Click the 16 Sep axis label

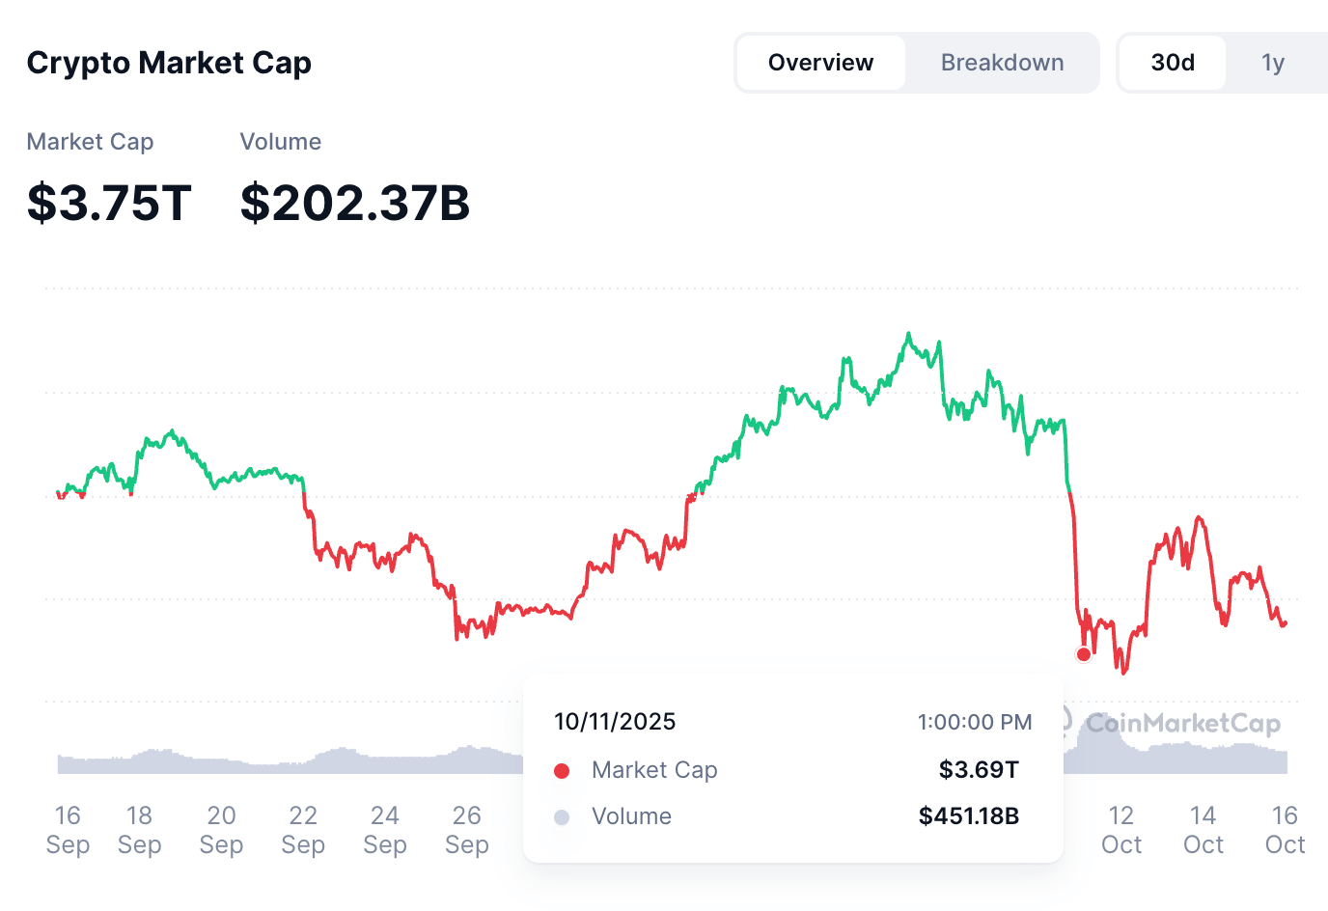coord(67,830)
